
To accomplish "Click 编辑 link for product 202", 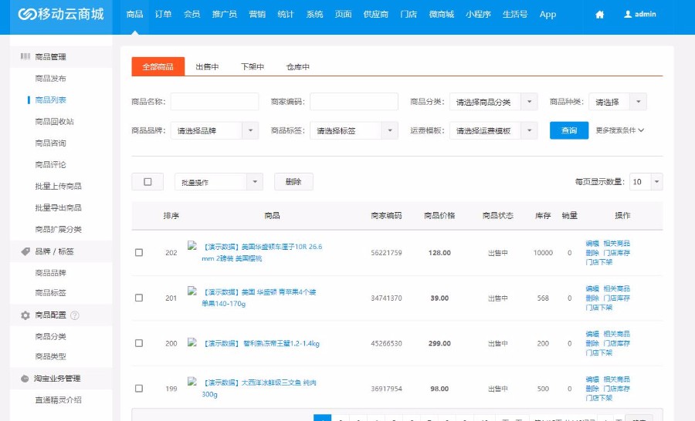I will pyautogui.click(x=592, y=244).
